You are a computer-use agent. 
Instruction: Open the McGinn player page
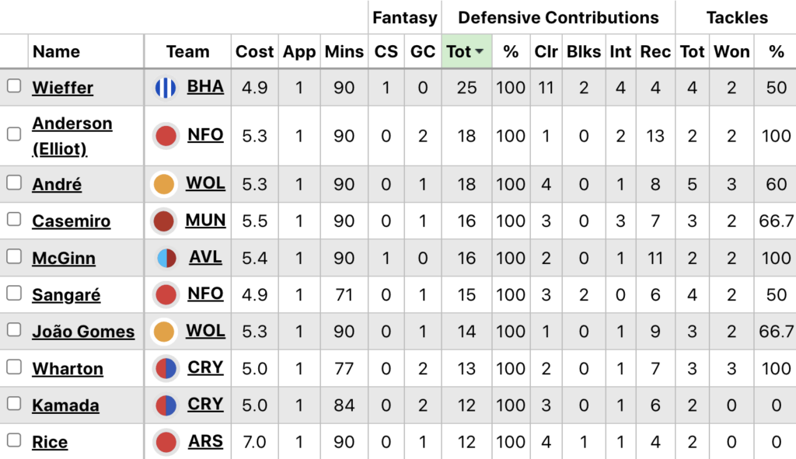coord(64,259)
